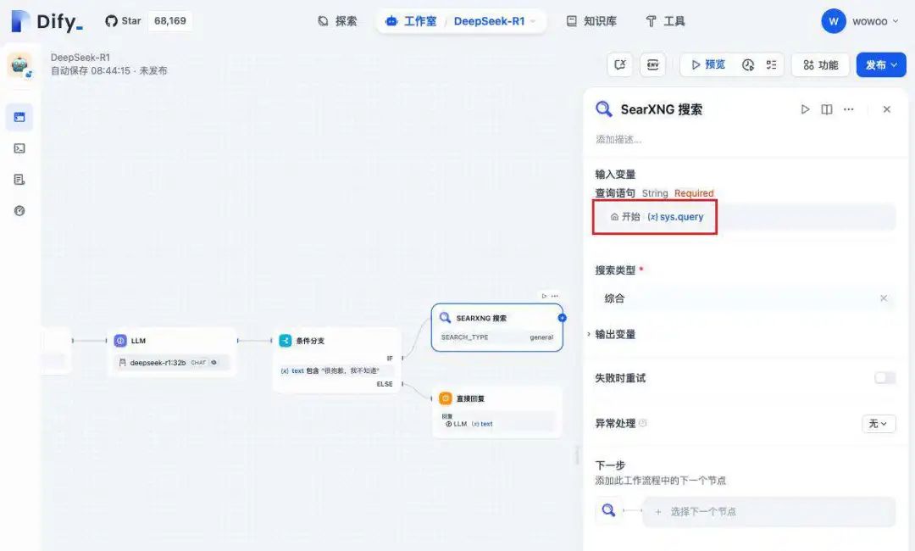Select the LLM node on canvas
This screenshot has height=551, width=915.
point(172,352)
